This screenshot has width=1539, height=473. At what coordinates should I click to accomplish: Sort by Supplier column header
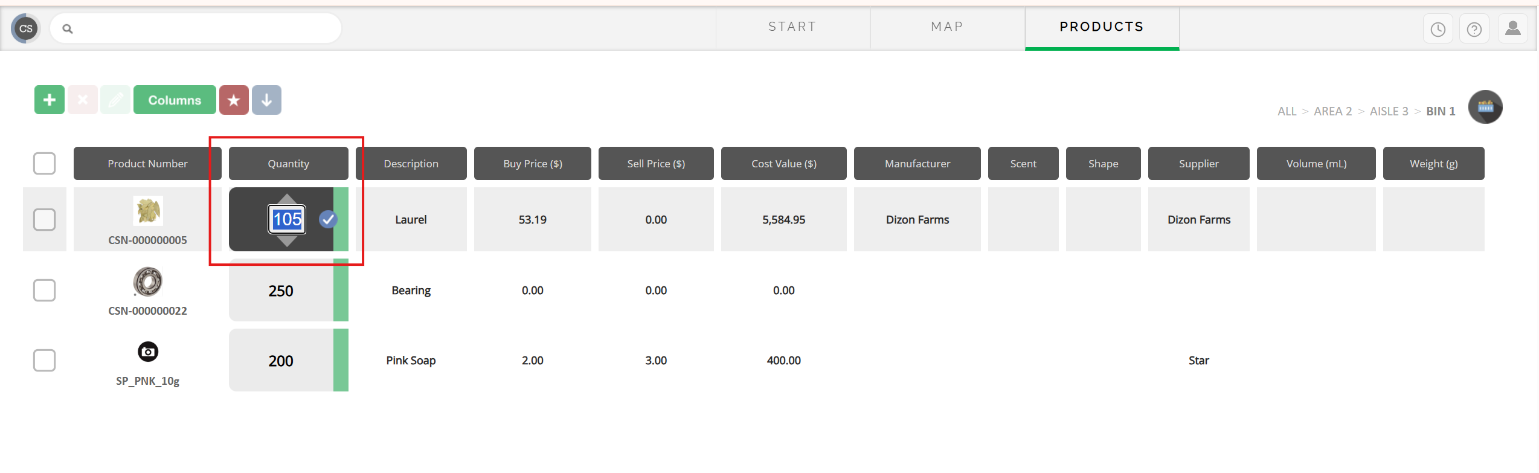click(x=1199, y=164)
